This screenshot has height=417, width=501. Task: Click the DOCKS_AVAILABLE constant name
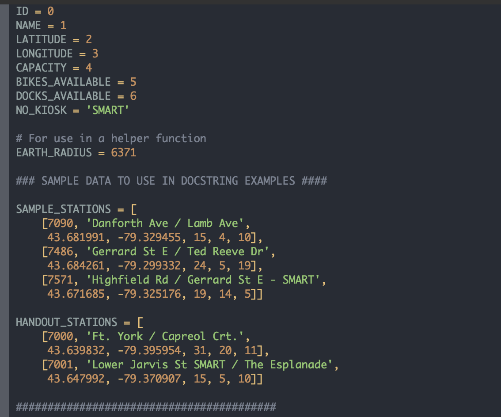(x=63, y=96)
